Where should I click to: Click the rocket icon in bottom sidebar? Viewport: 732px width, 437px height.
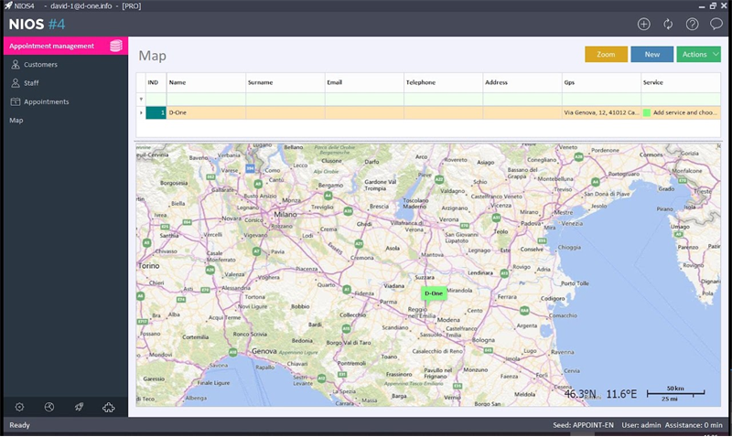tap(79, 407)
